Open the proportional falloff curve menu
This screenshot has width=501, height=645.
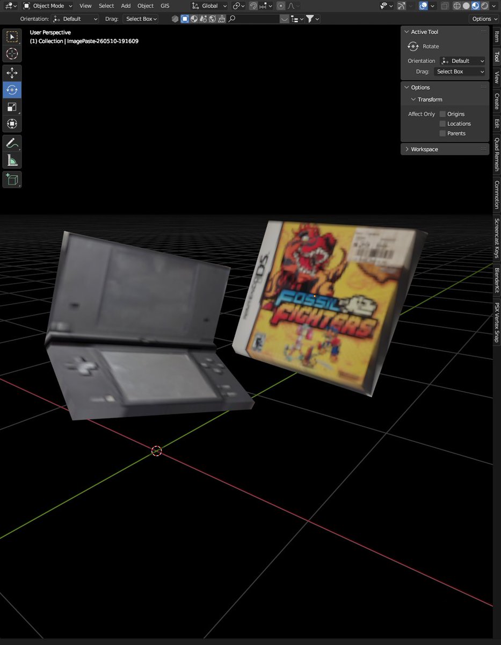[293, 6]
